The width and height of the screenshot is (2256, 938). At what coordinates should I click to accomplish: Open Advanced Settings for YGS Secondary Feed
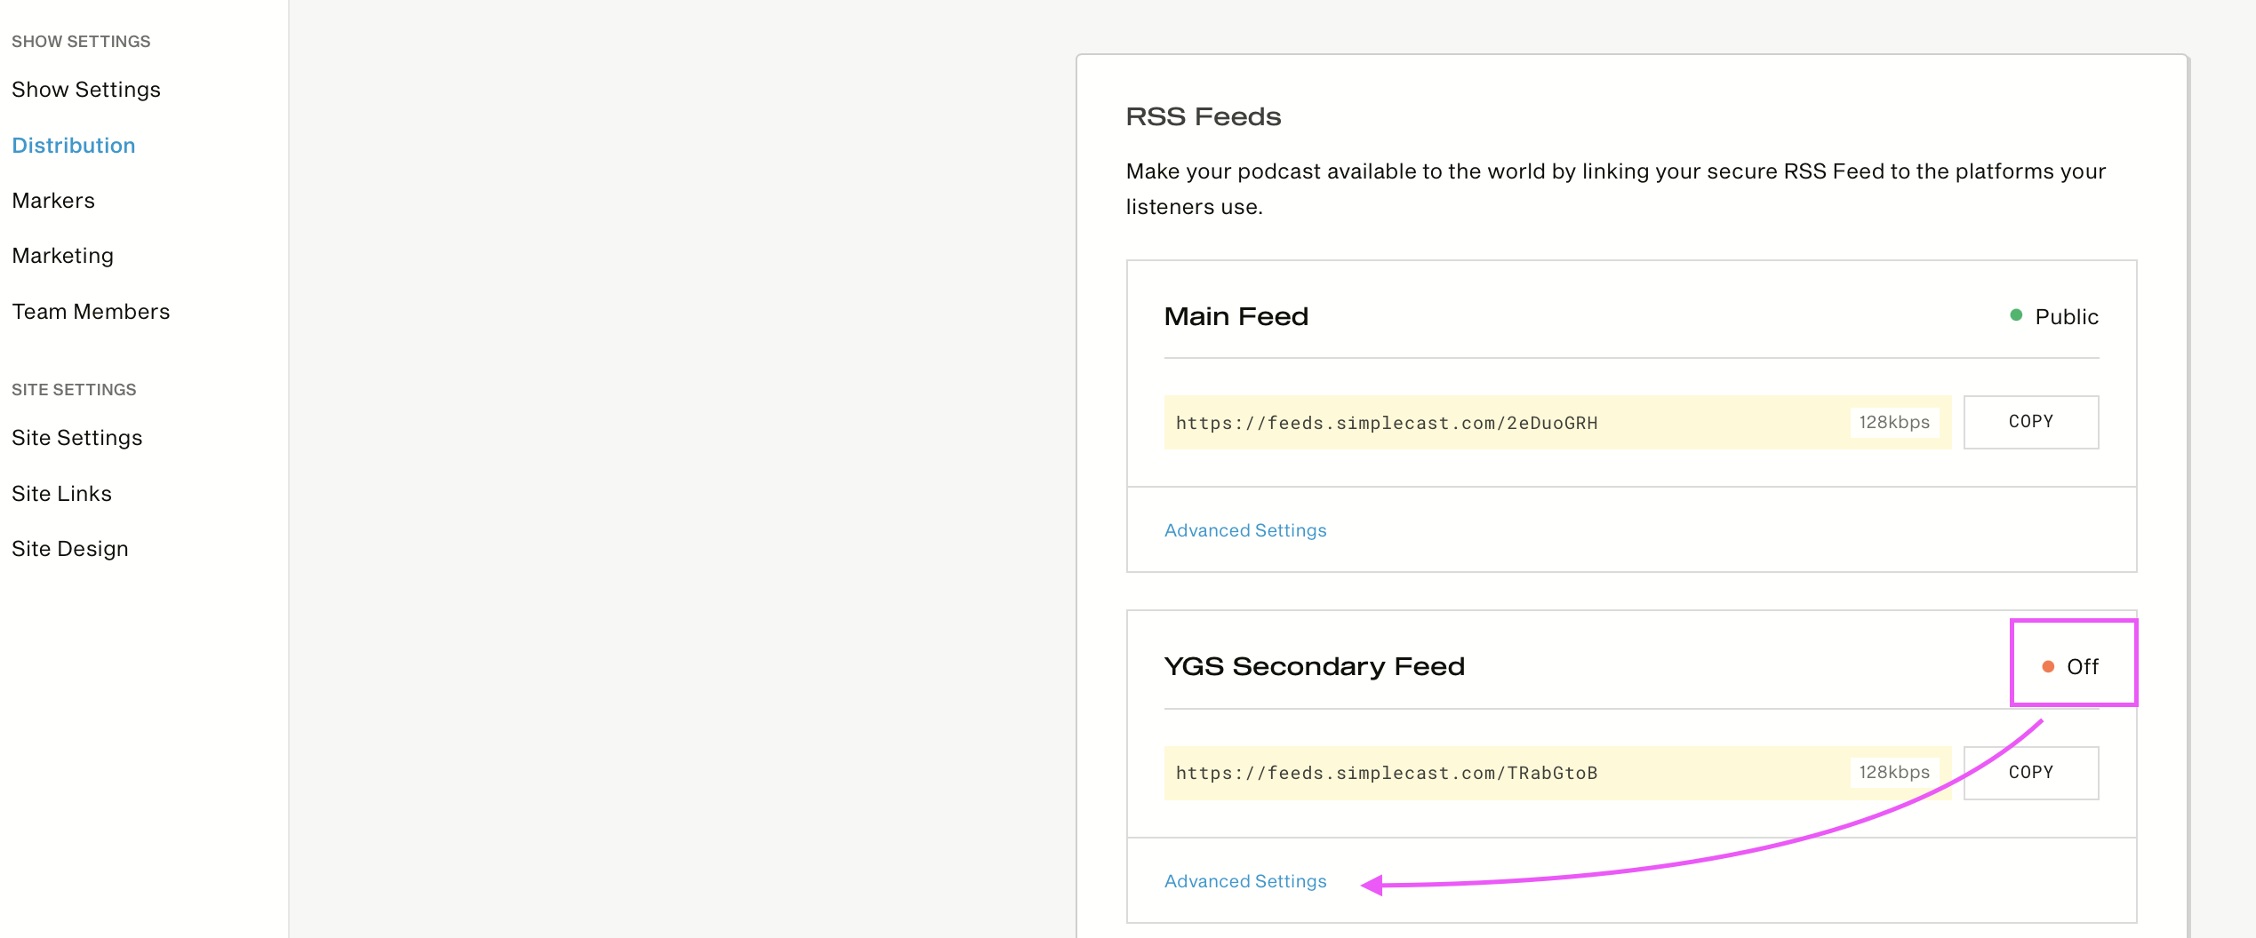[x=1245, y=881]
